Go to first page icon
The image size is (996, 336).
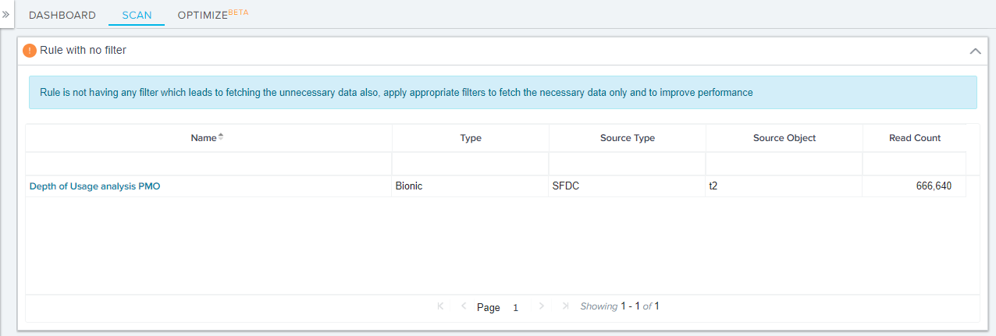click(440, 306)
